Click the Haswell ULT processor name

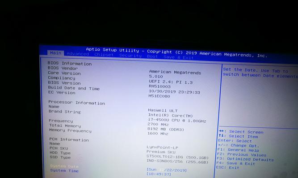[163, 110]
